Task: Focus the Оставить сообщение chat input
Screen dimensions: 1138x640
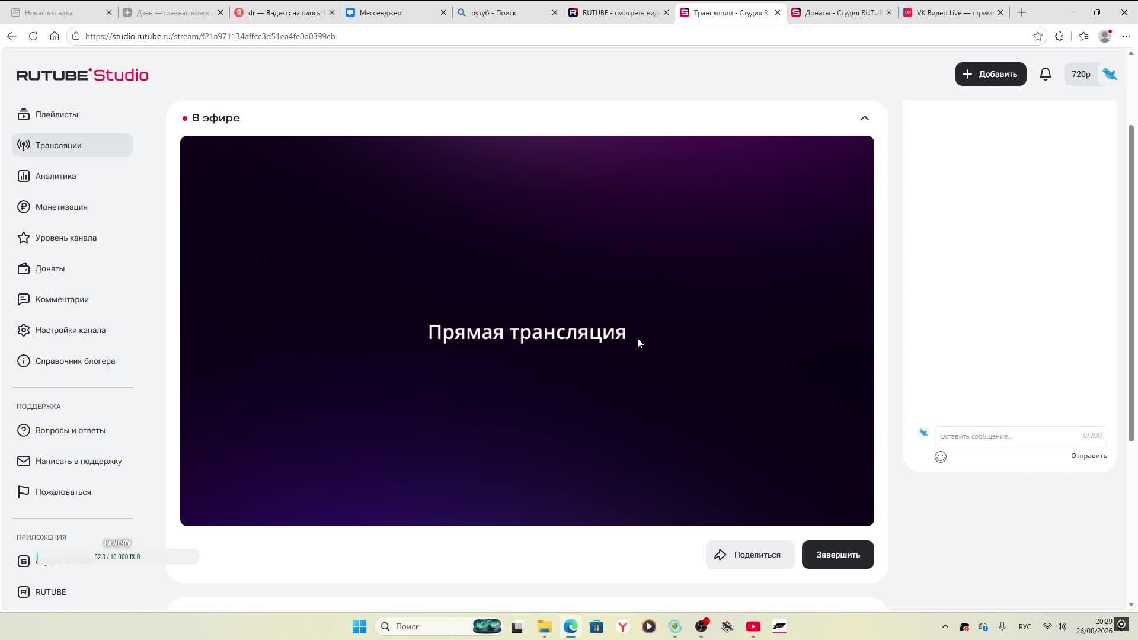Action: (x=1020, y=436)
